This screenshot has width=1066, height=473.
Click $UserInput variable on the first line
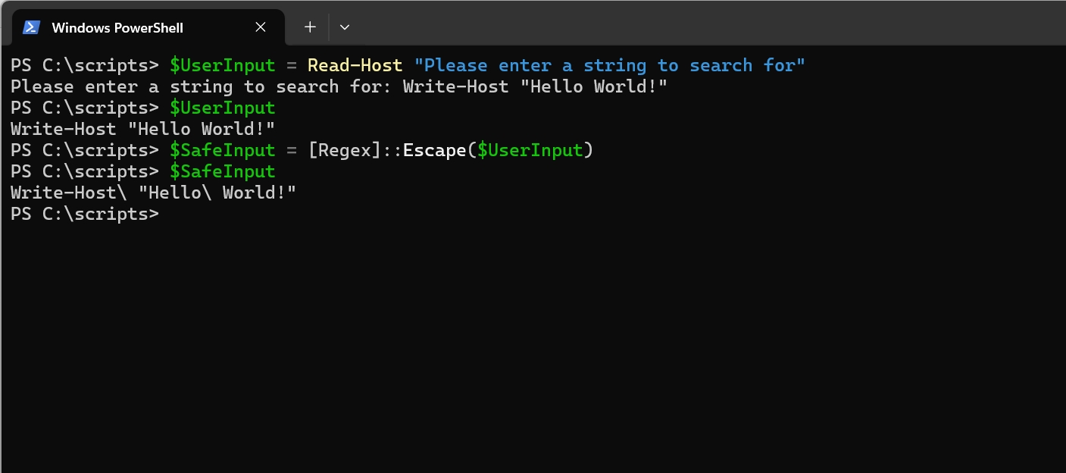[x=223, y=65]
